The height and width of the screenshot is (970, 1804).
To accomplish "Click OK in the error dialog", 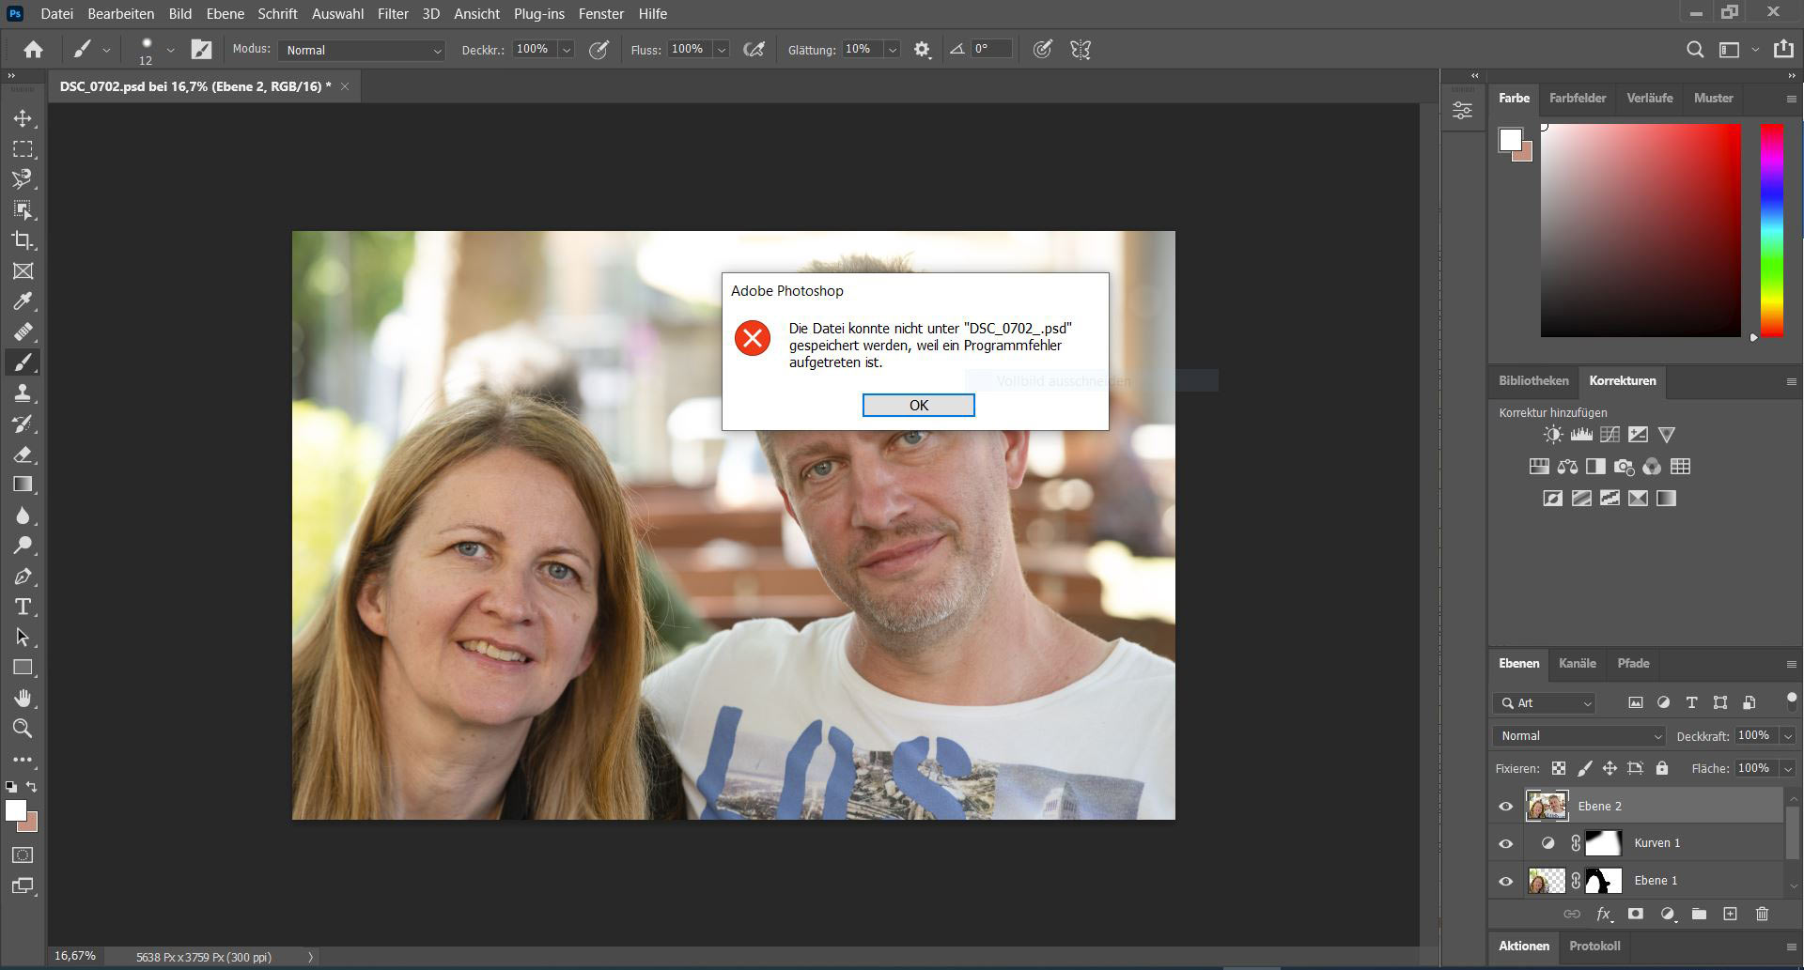I will 918,405.
